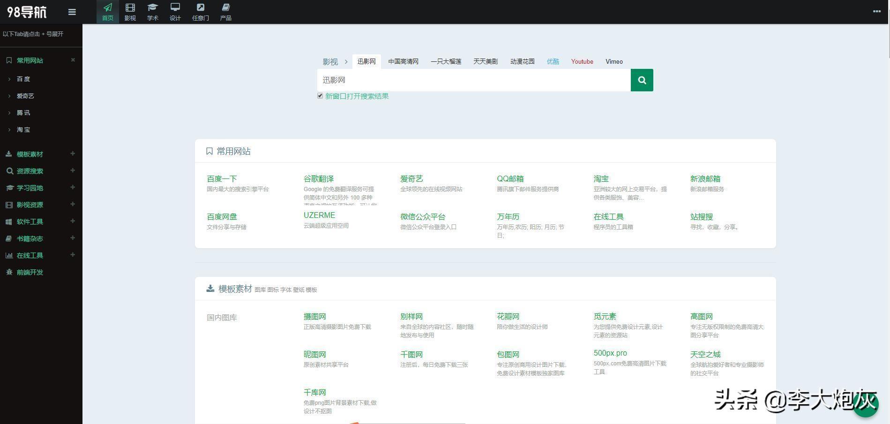The height and width of the screenshot is (424, 890).
Task: Expand the 百度 tree item in sidebar
Action: tap(9, 79)
